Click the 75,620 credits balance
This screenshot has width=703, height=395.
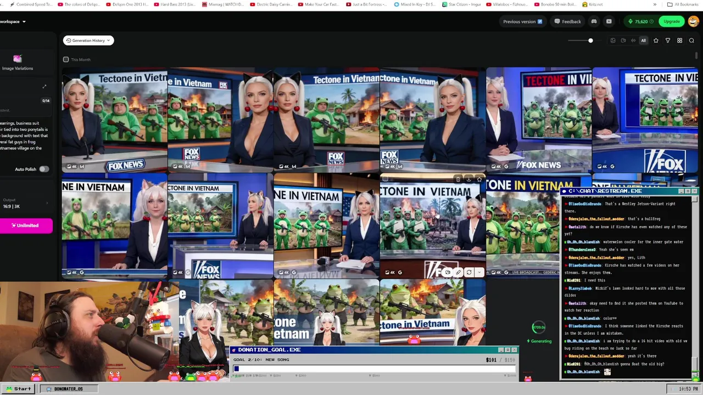pos(640,21)
